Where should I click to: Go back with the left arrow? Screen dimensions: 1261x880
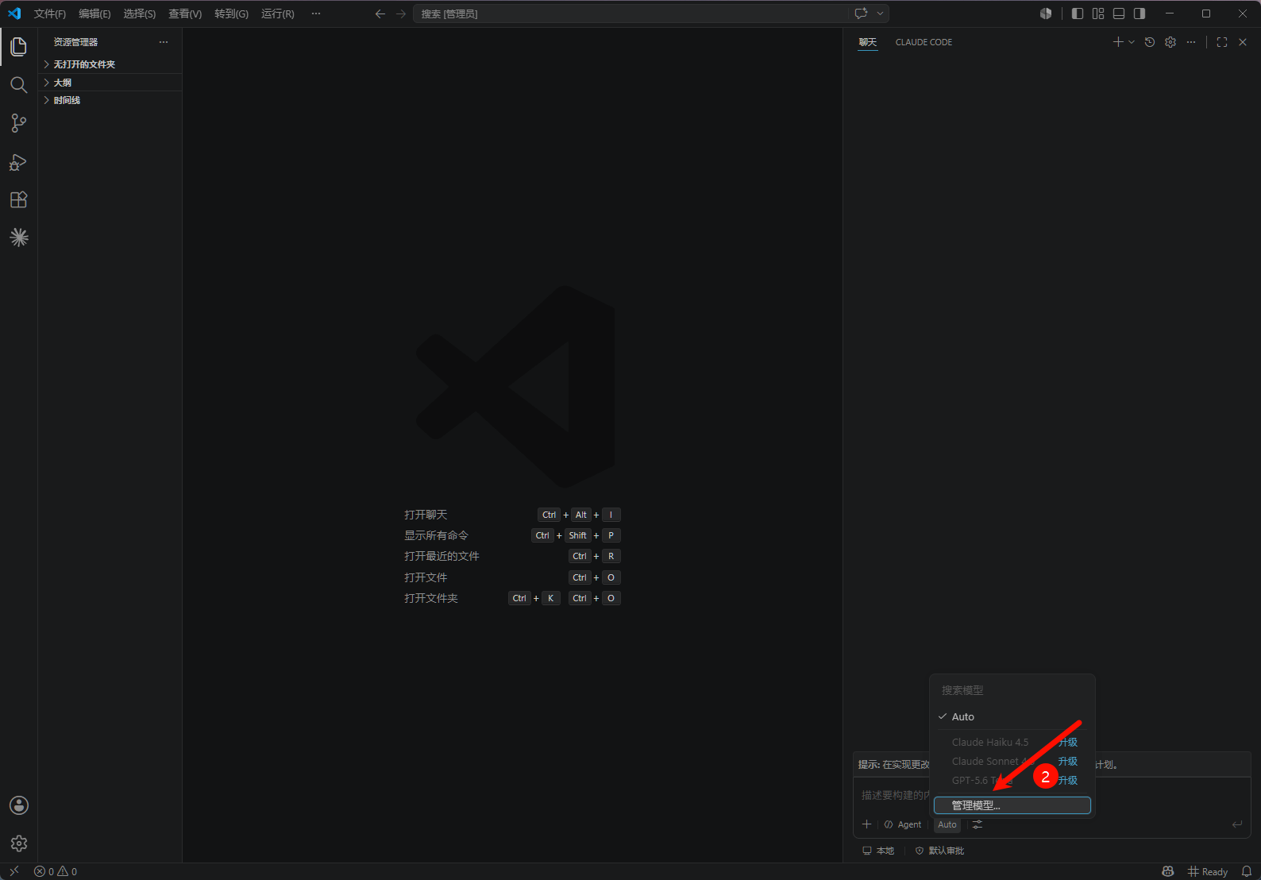[380, 14]
